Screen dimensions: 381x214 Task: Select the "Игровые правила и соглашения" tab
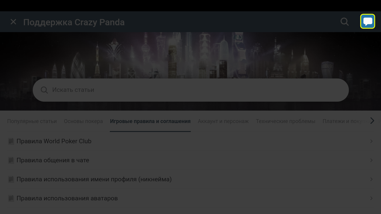click(150, 121)
